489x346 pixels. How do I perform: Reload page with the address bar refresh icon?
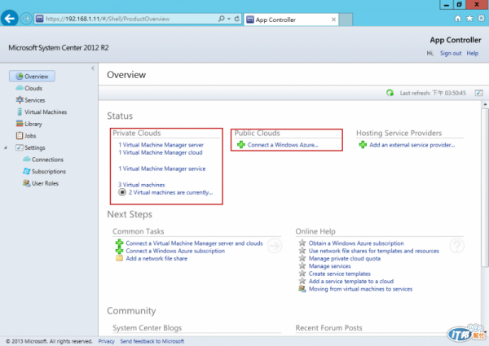click(236, 19)
